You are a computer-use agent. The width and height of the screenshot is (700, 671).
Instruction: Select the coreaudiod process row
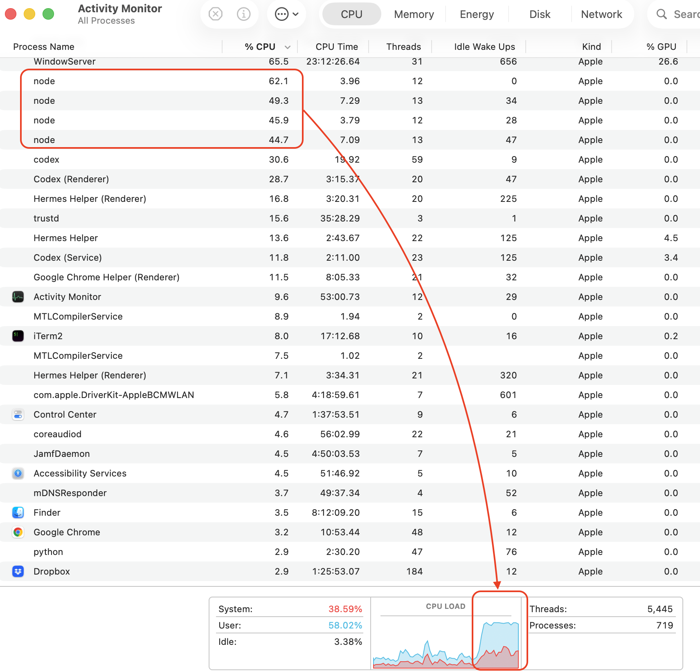pos(350,434)
